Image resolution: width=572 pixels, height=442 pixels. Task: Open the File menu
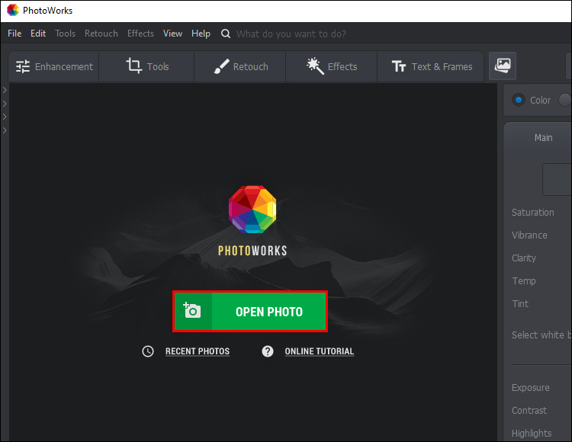pos(14,34)
